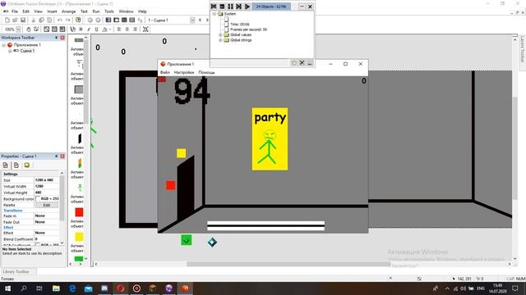526x295 pixels.
Task: Collapse the System node in debugger
Action: (x=214, y=14)
